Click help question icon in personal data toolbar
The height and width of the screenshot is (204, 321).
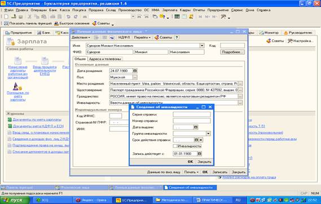177,37
